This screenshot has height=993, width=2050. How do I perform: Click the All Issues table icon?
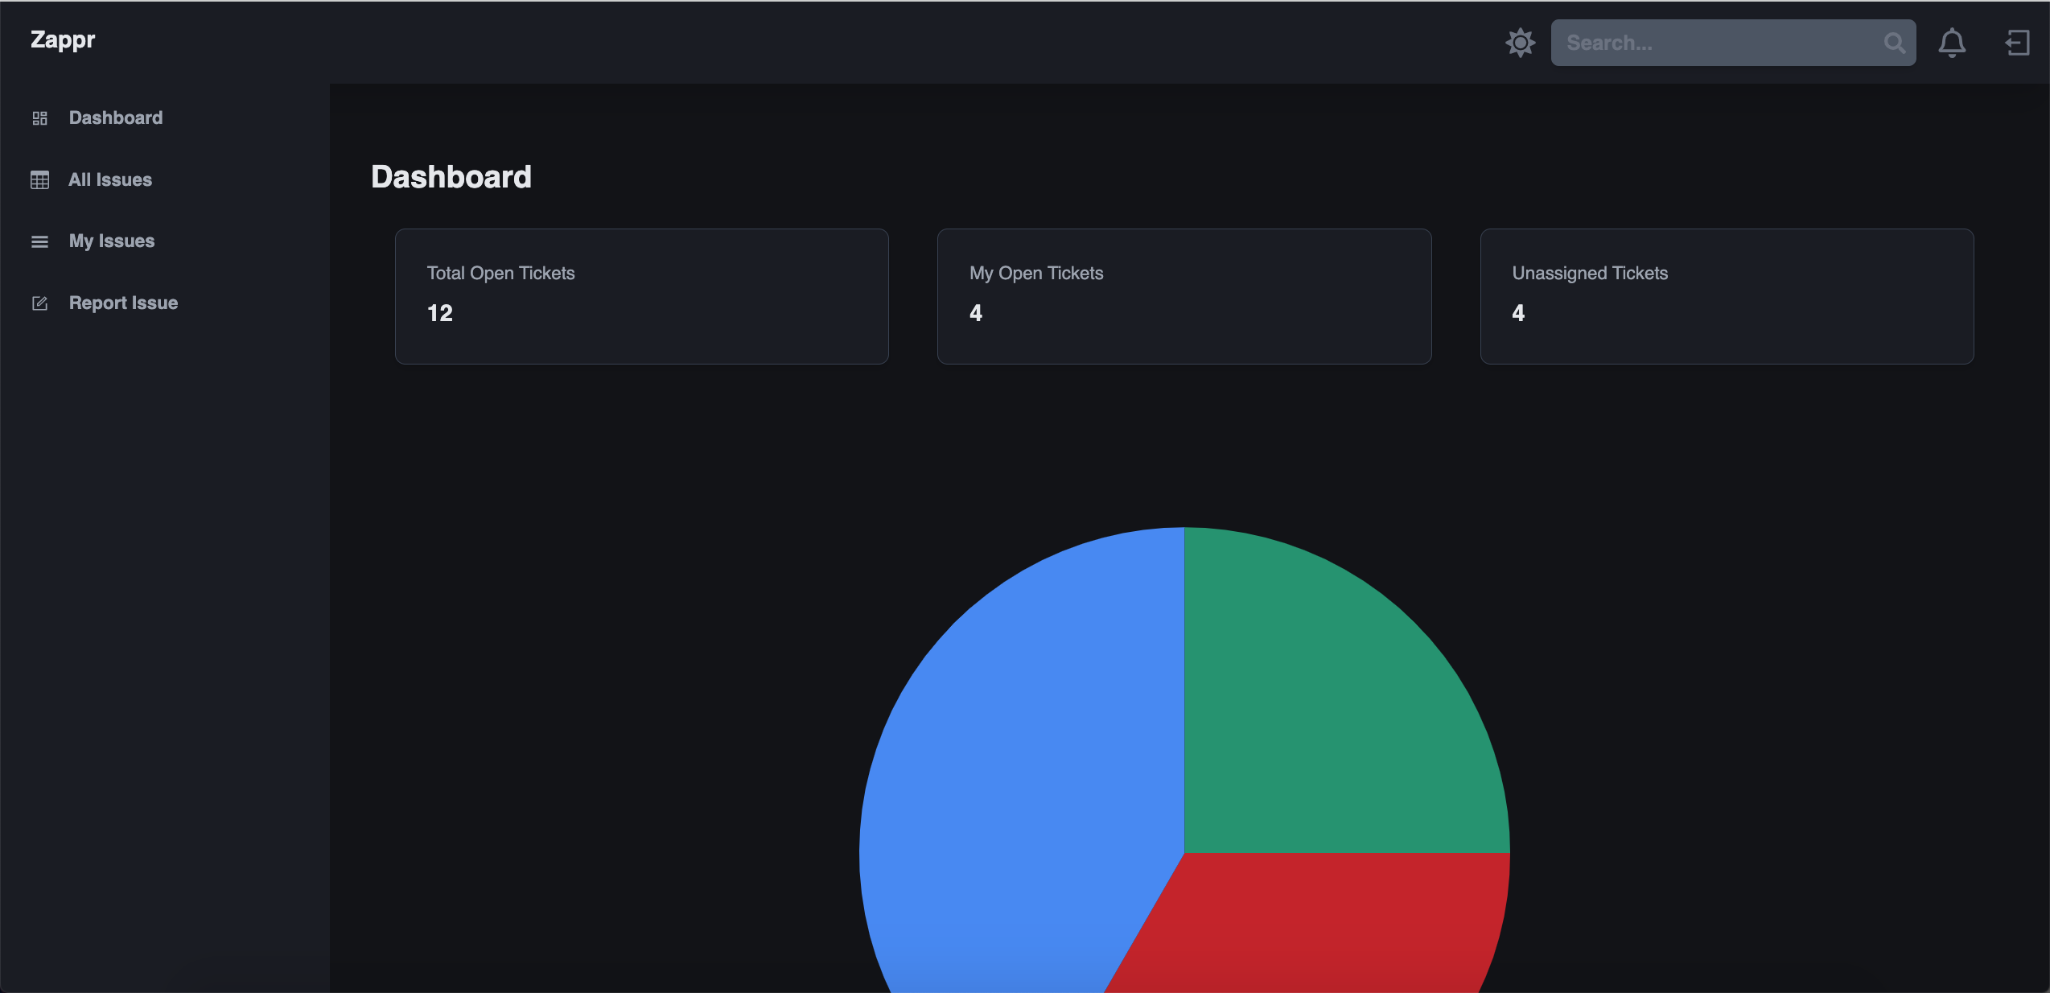39,180
